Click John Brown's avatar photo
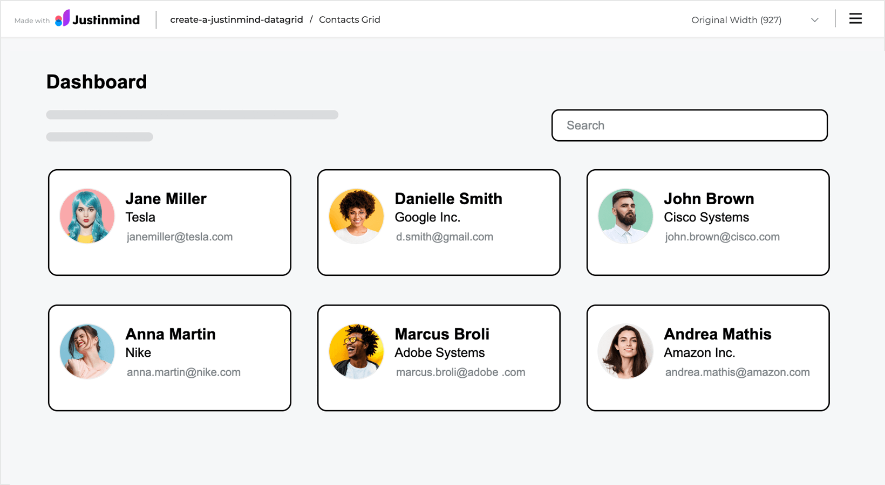Screen dimensions: 885x485 [x=625, y=216]
